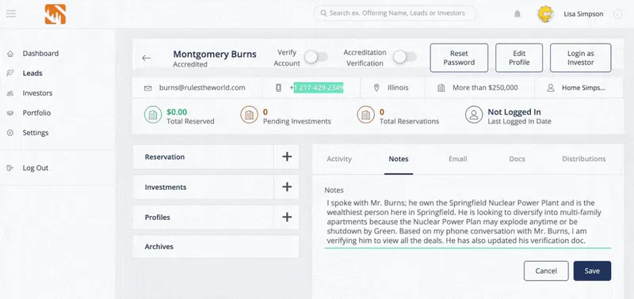
Task: Open Settings in sidebar
Action: [x=36, y=132]
